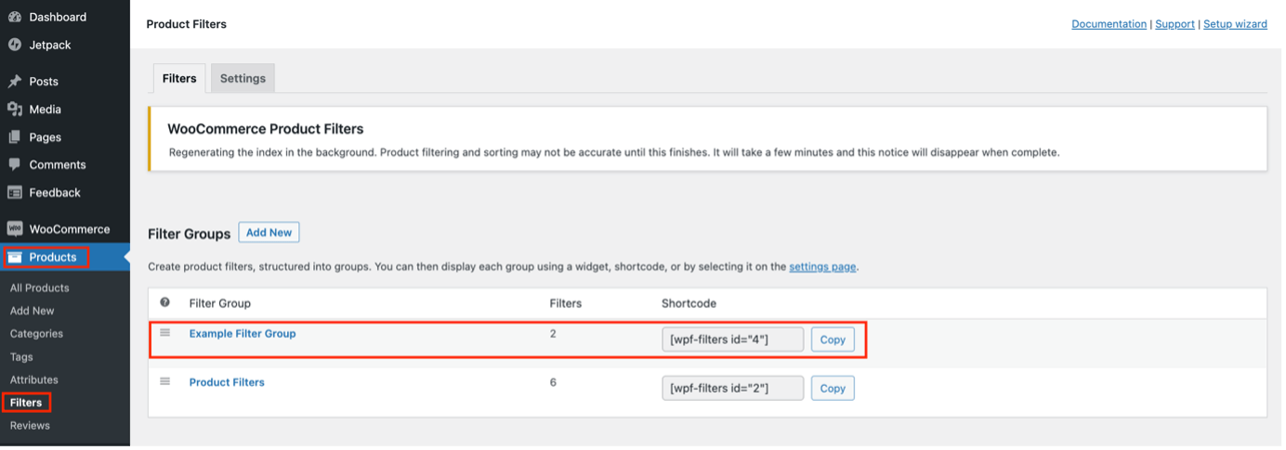Click Add New filter group button
Screen dimensions: 1286x450
269,233
